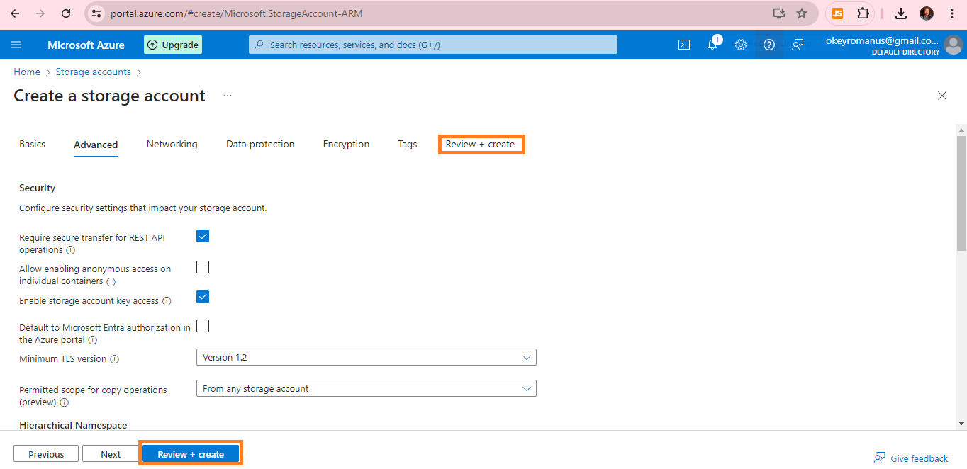Screen dimensions: 967x469
Task: Open the Azure portal hamburger menu
Action: click(x=16, y=45)
